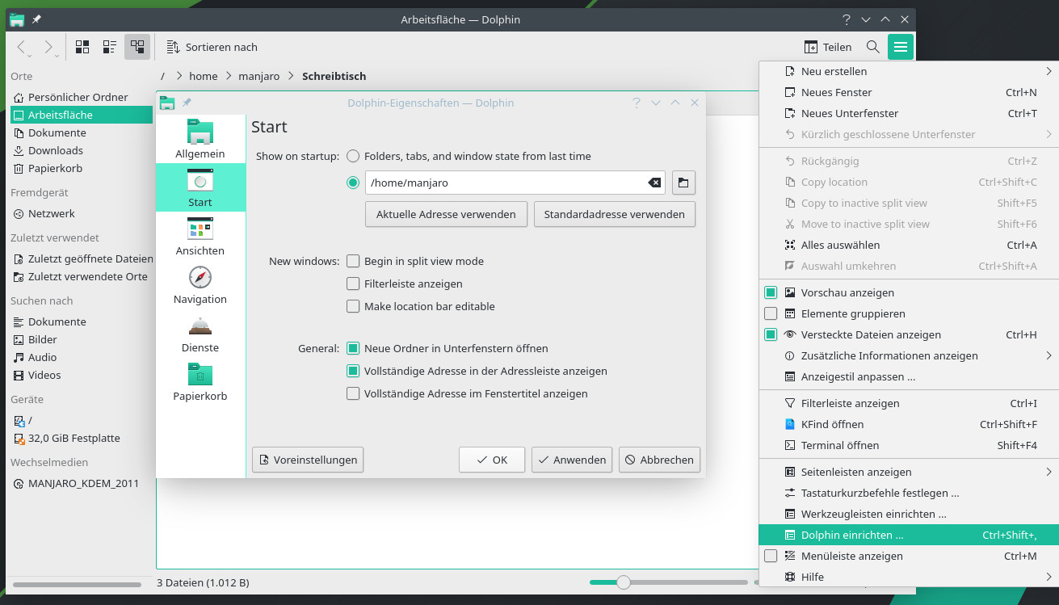
Task: Open Sortieren nach dropdown
Action: [x=212, y=47]
